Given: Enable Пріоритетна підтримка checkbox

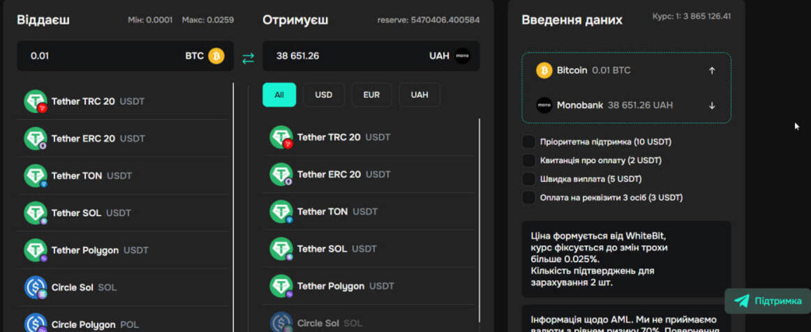Looking at the screenshot, I should (529, 142).
